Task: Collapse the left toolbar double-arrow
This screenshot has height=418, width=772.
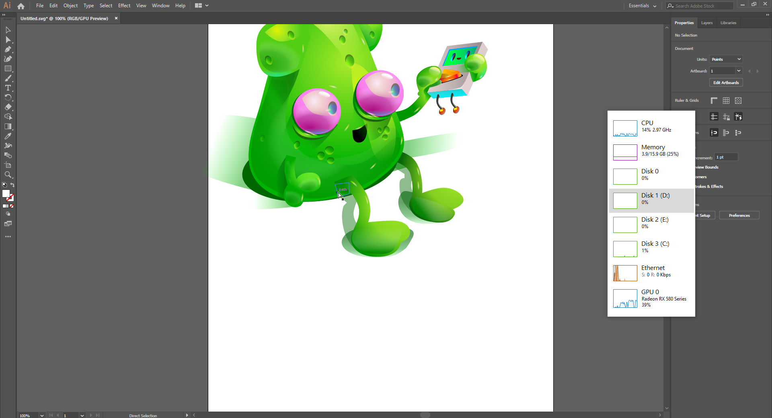Action: [4, 15]
